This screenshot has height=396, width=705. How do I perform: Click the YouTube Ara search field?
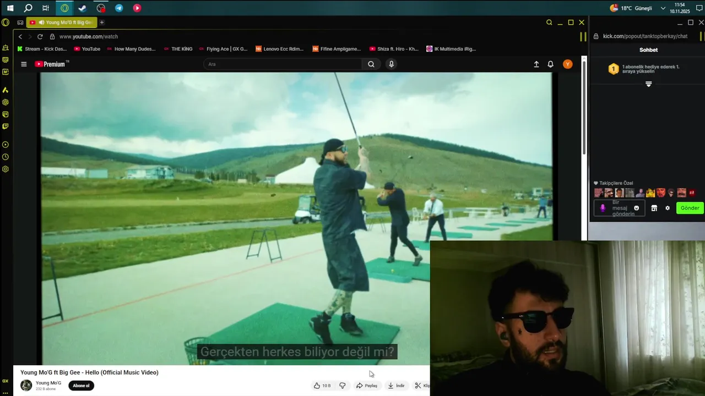(283, 64)
